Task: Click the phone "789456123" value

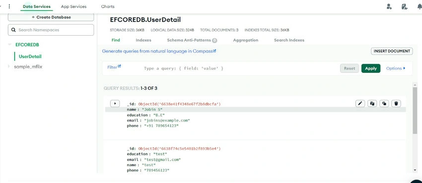Action: pyautogui.click(x=156, y=171)
